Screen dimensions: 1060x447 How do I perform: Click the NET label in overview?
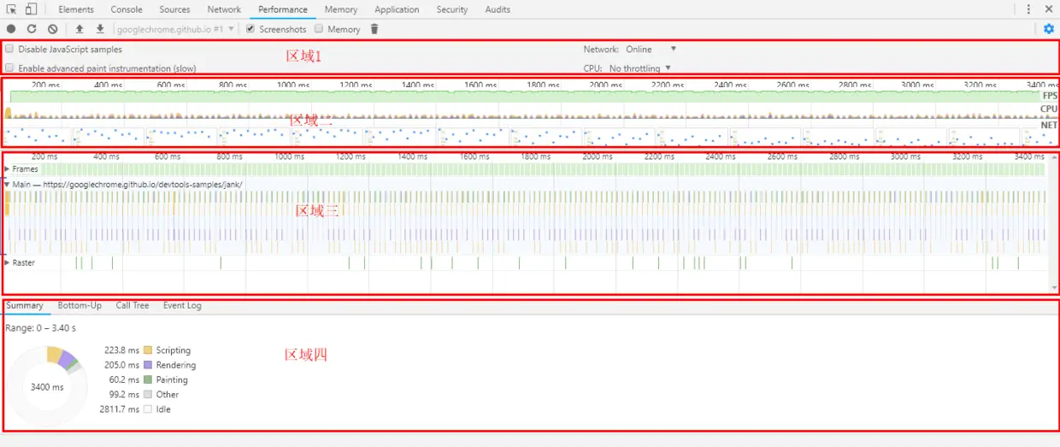coord(1049,125)
